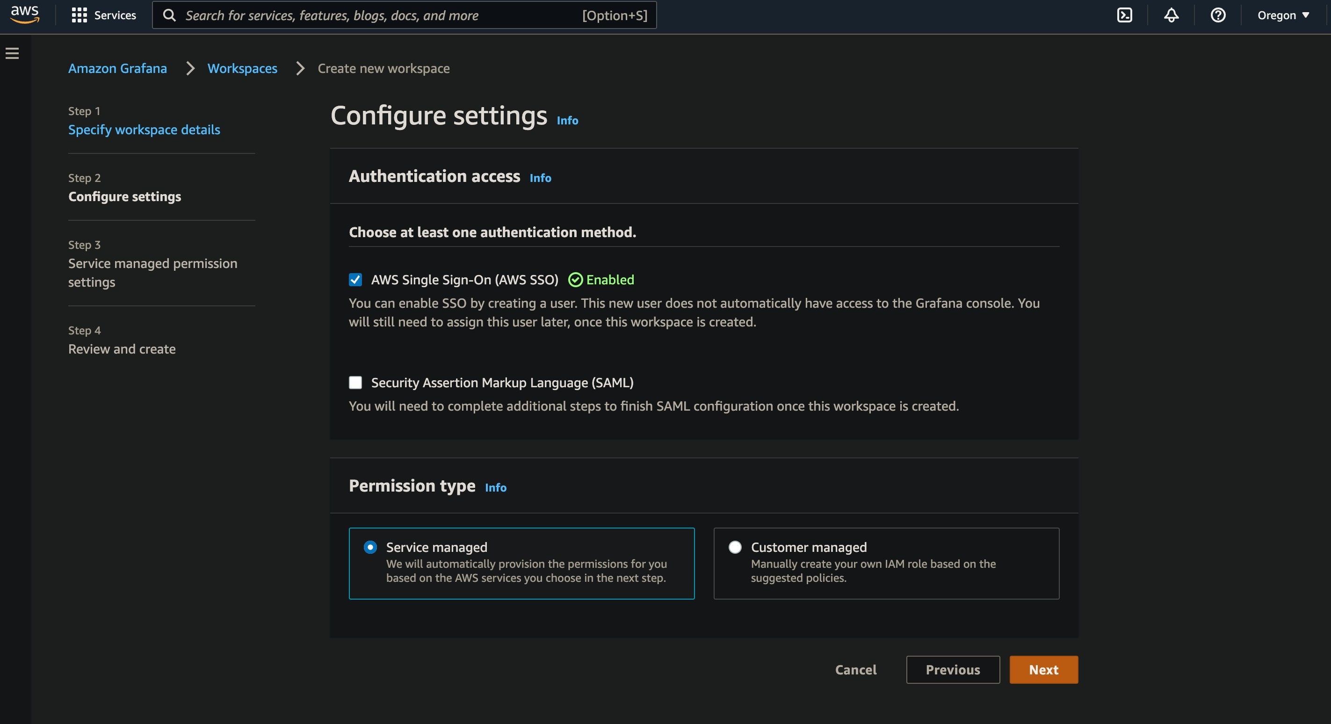Open Info link beside Configure settings
The width and height of the screenshot is (1331, 724).
tap(567, 120)
